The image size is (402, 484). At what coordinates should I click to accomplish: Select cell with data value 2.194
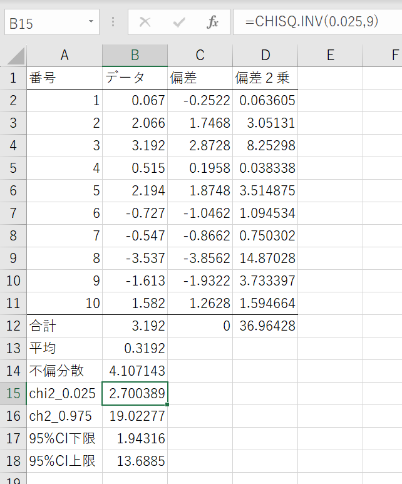point(135,191)
